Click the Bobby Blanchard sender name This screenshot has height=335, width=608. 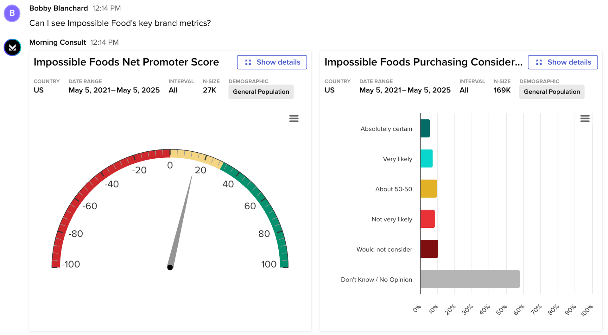click(59, 8)
